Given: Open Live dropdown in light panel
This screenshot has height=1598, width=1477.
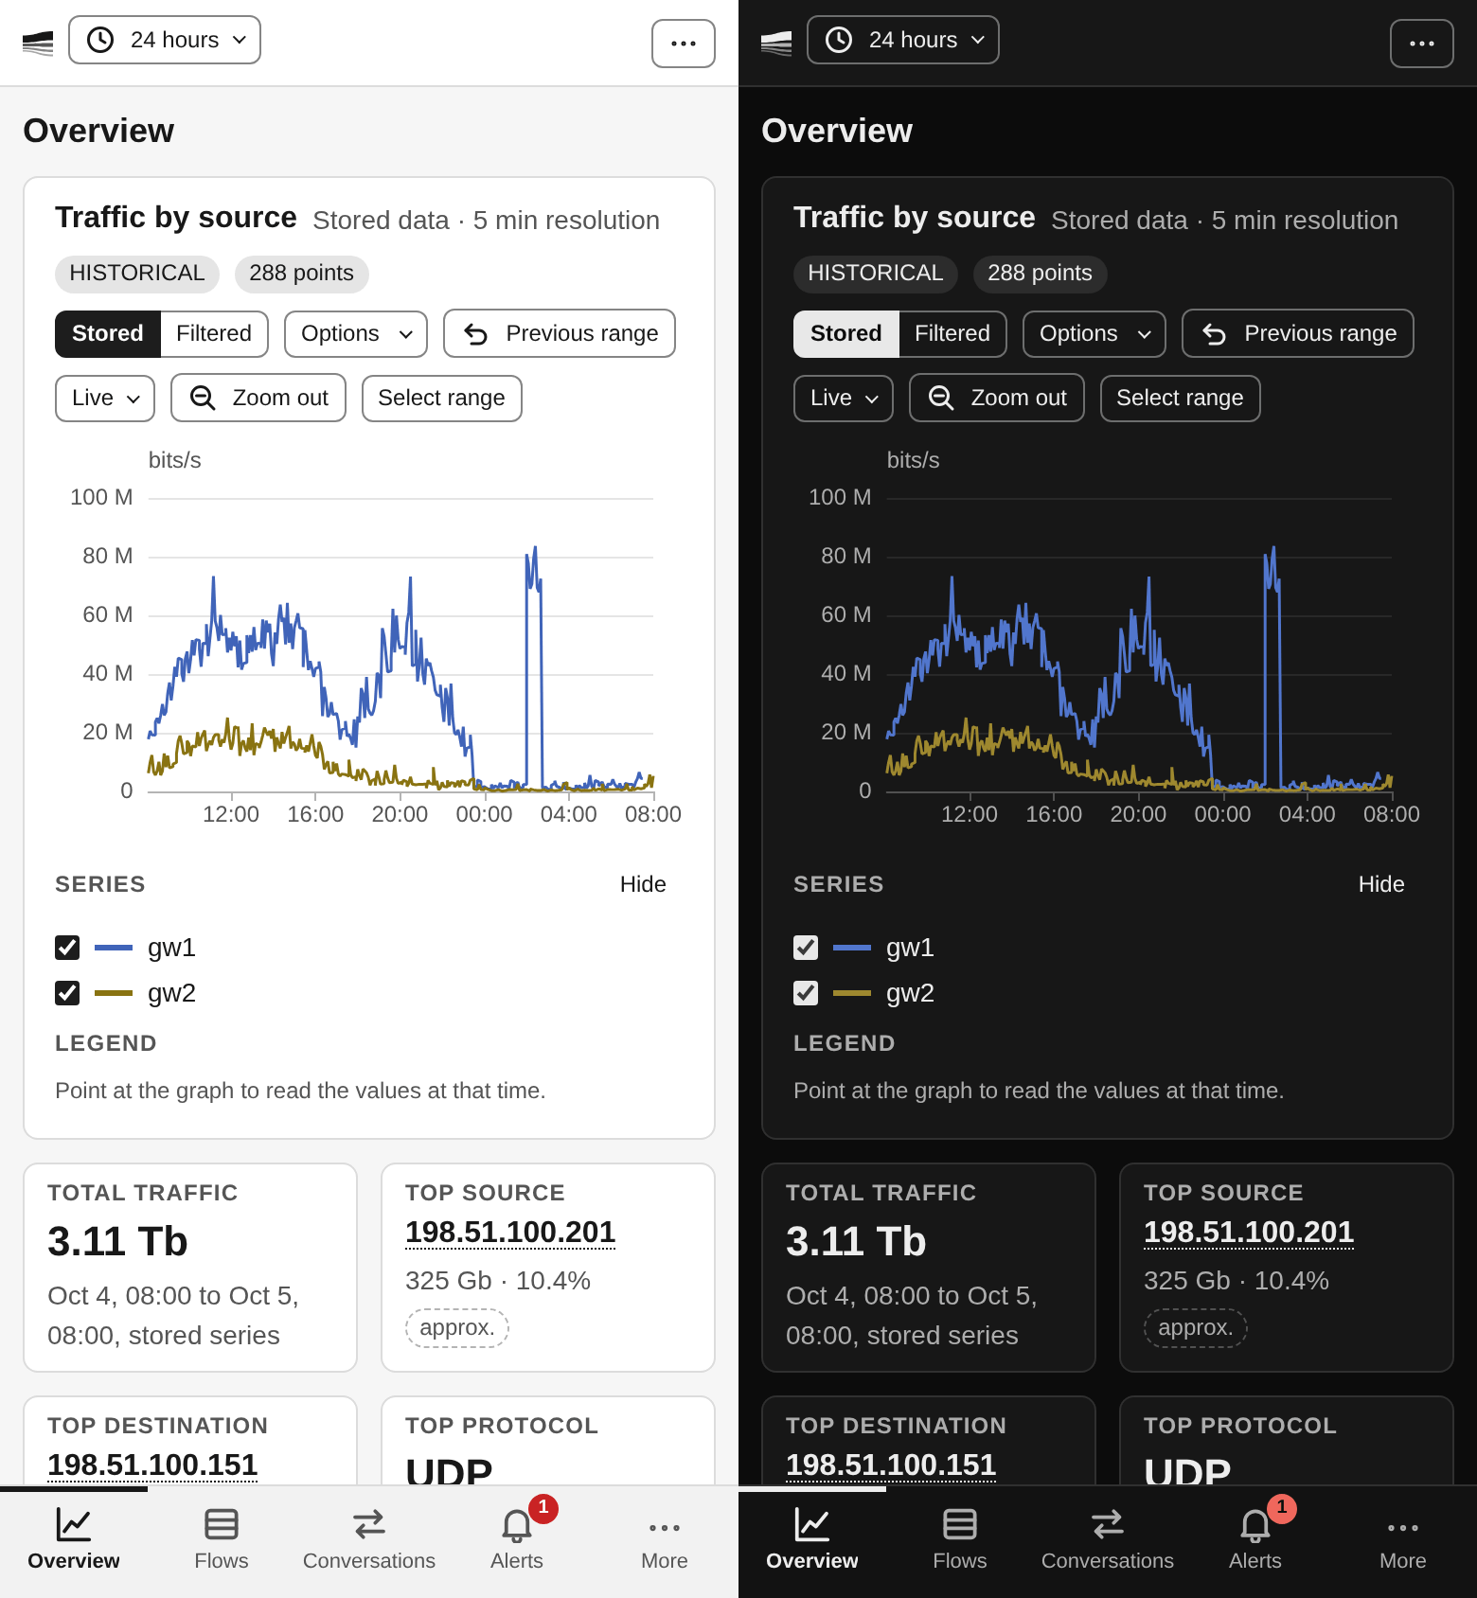Looking at the screenshot, I should click(105, 398).
